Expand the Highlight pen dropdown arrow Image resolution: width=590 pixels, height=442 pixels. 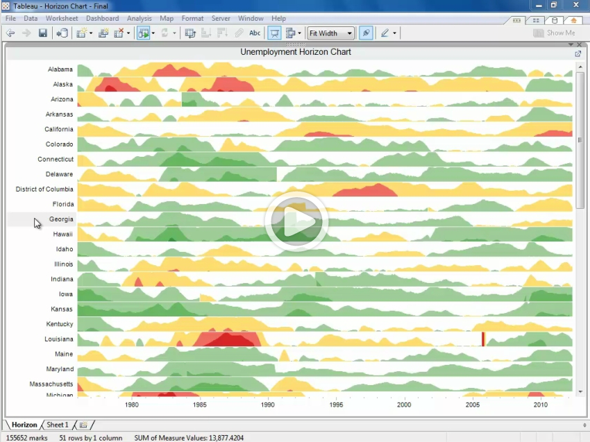[395, 33]
